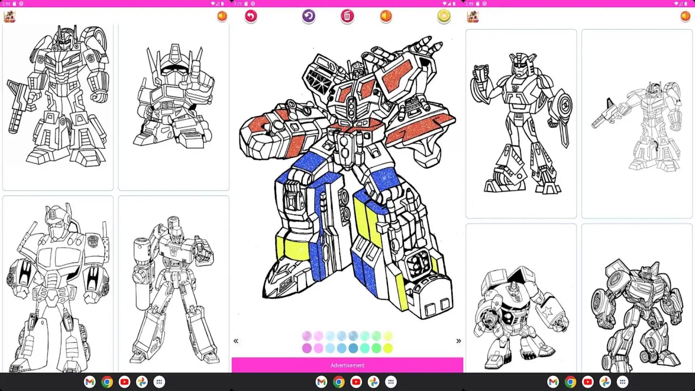The width and height of the screenshot is (695, 391).
Task: Save the drawing with the yellow cloud icon
Action: point(444,16)
